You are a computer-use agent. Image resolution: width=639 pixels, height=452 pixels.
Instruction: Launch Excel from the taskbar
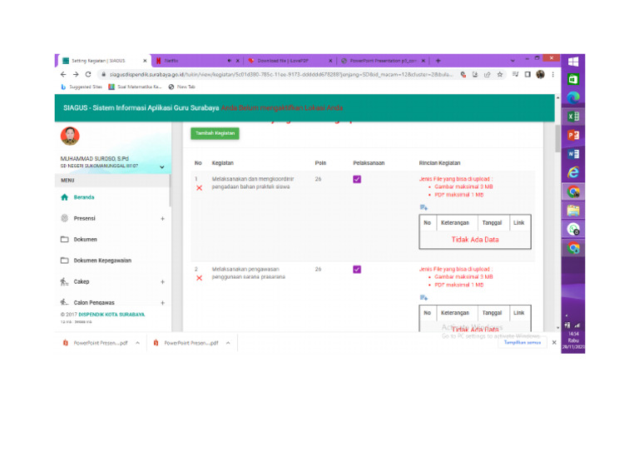(573, 117)
